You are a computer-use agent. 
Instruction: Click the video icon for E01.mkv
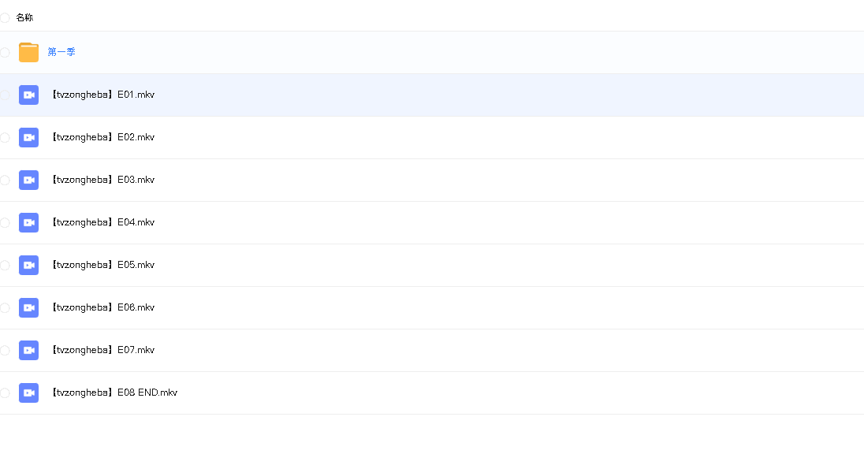(x=28, y=95)
